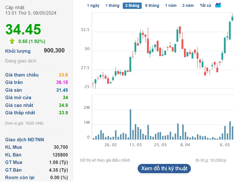Show the 6 tháng chart period
The height and width of the screenshot is (184, 240).
[152, 5]
